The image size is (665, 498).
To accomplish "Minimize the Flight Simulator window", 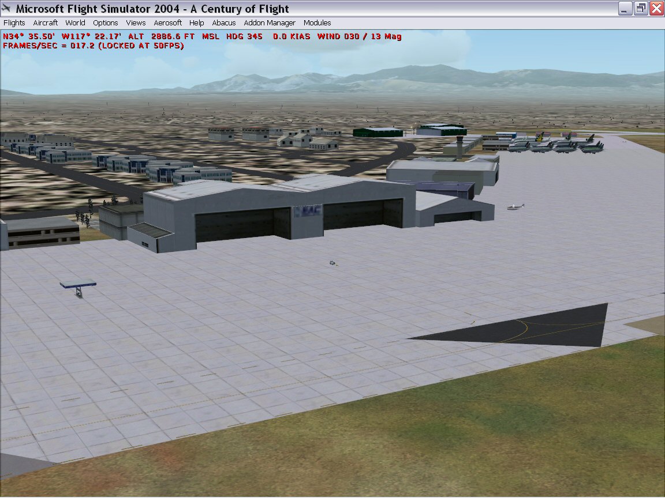I will (625, 9).
